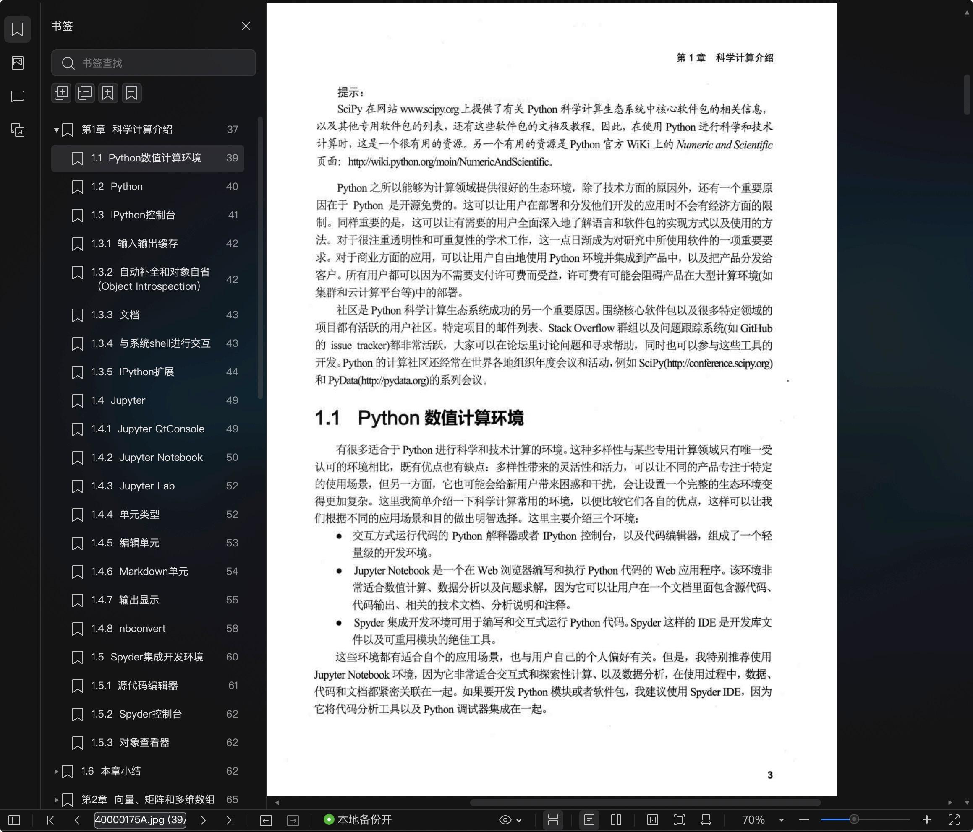The height and width of the screenshot is (832, 973).
Task: Toggle the sidebar panel icon in the status bar
Action: [15, 820]
